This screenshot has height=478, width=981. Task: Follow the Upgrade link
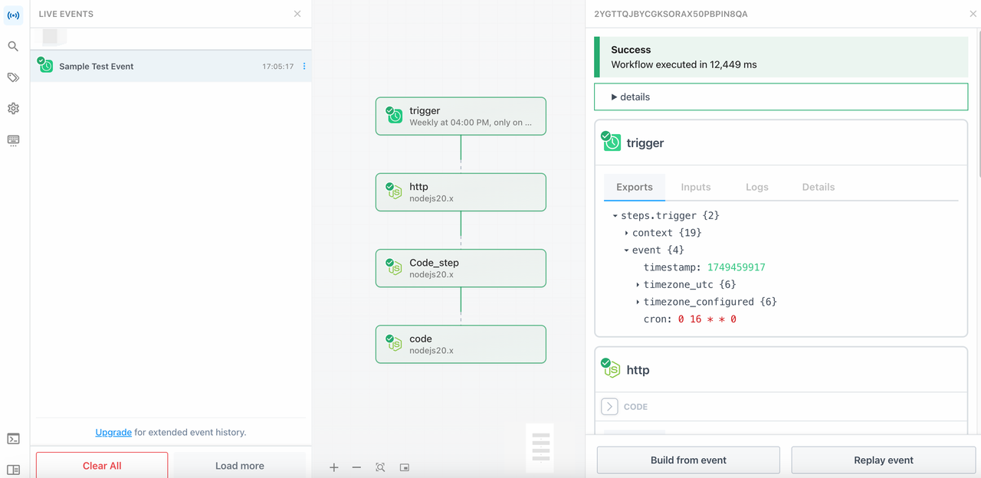[x=113, y=432]
